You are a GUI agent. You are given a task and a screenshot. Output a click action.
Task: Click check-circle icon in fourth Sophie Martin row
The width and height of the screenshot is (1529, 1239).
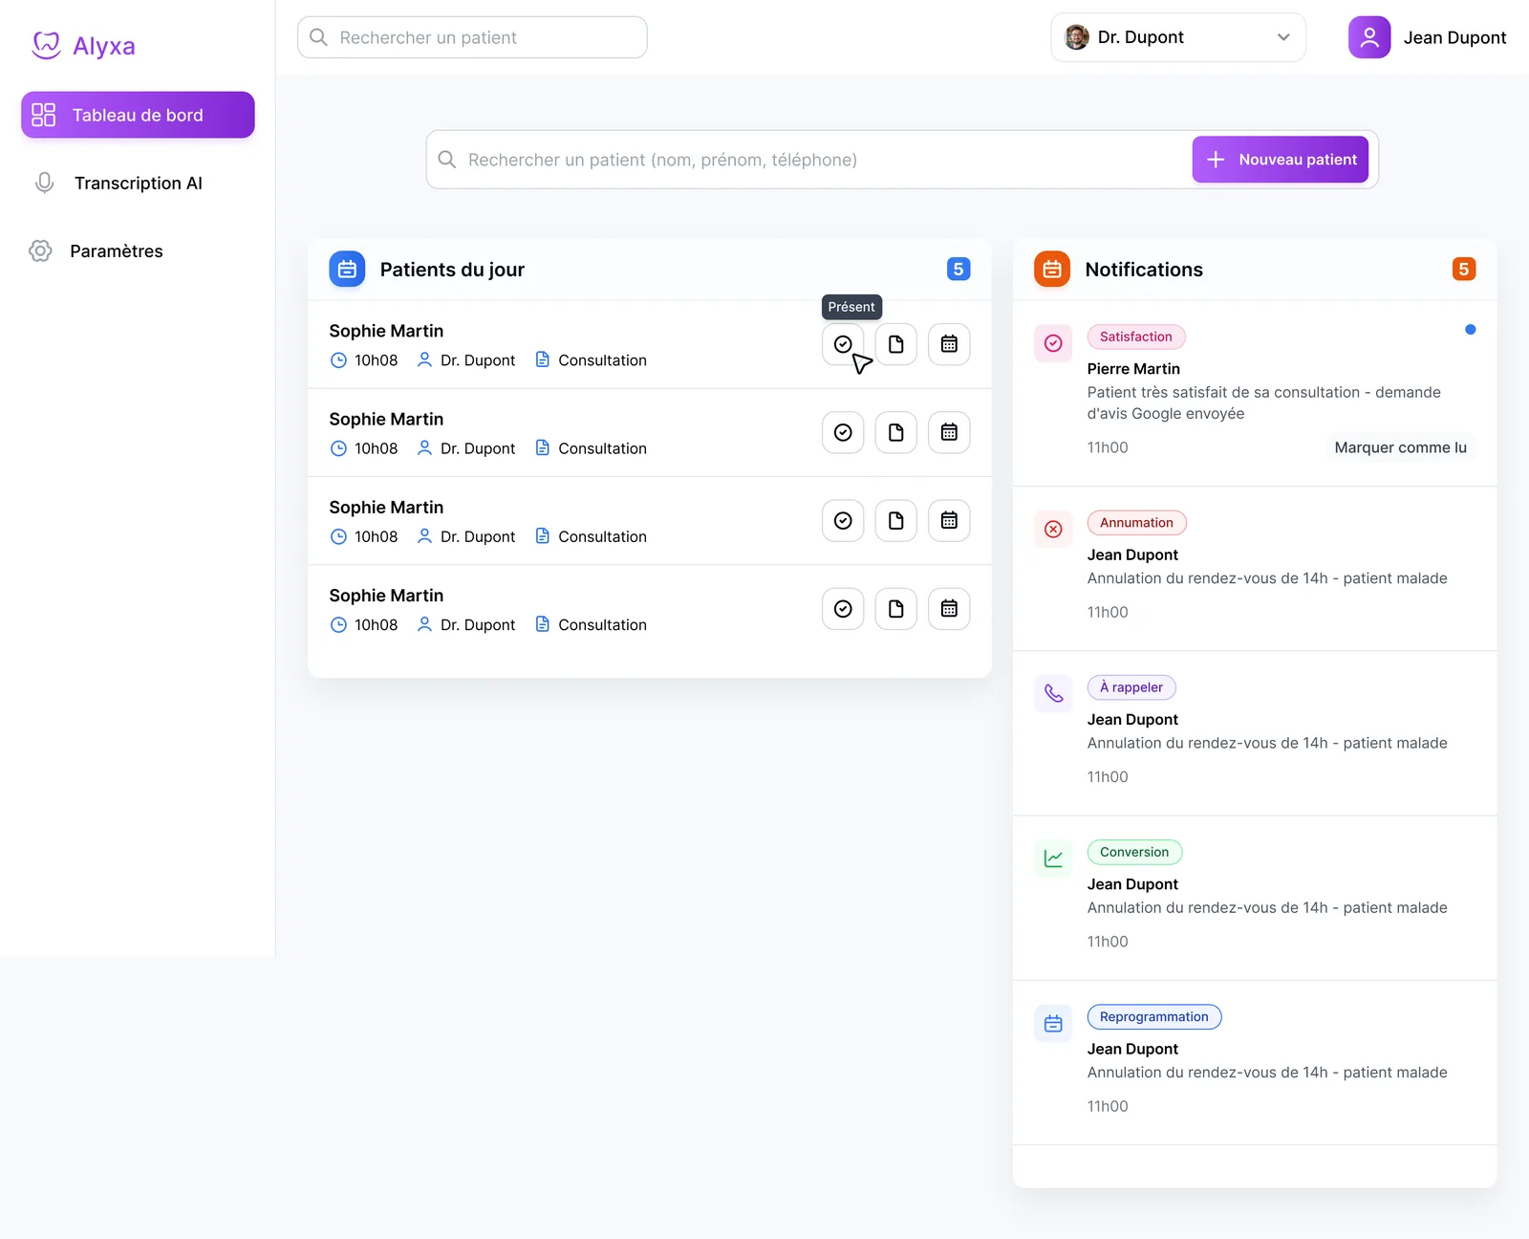843,609
